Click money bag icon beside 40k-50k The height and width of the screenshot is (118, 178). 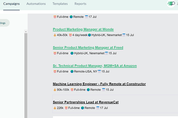[x=55, y=35]
